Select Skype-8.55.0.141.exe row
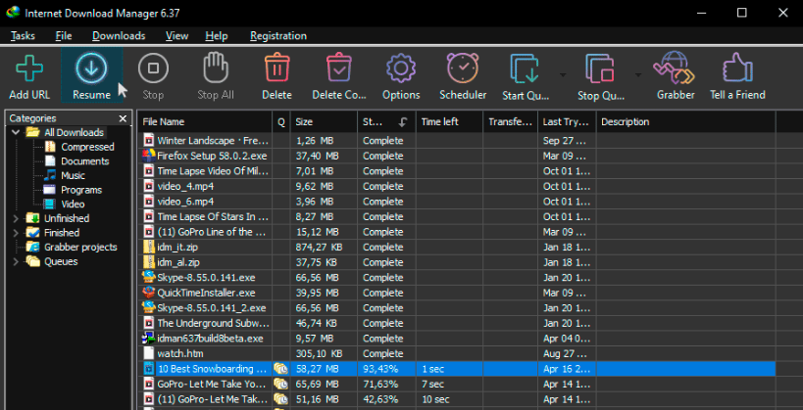Viewport: 803px width, 410px height. (457, 278)
